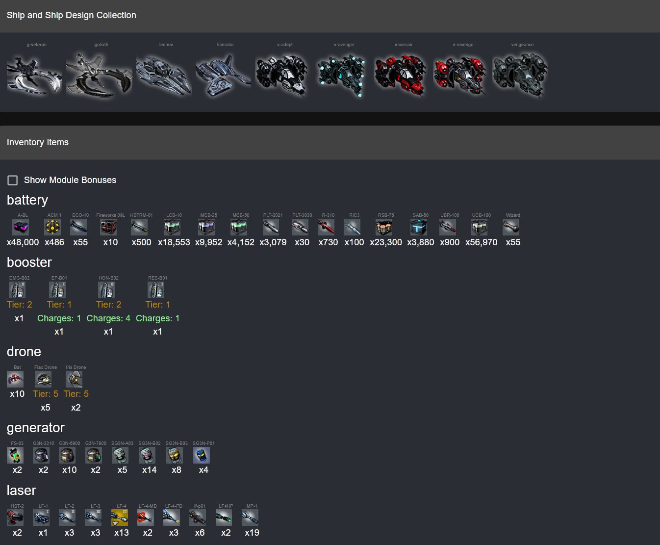Image resolution: width=660 pixels, height=545 pixels.
Task: Click the LF-4-MD laser icon
Action: pyautogui.click(x=145, y=518)
